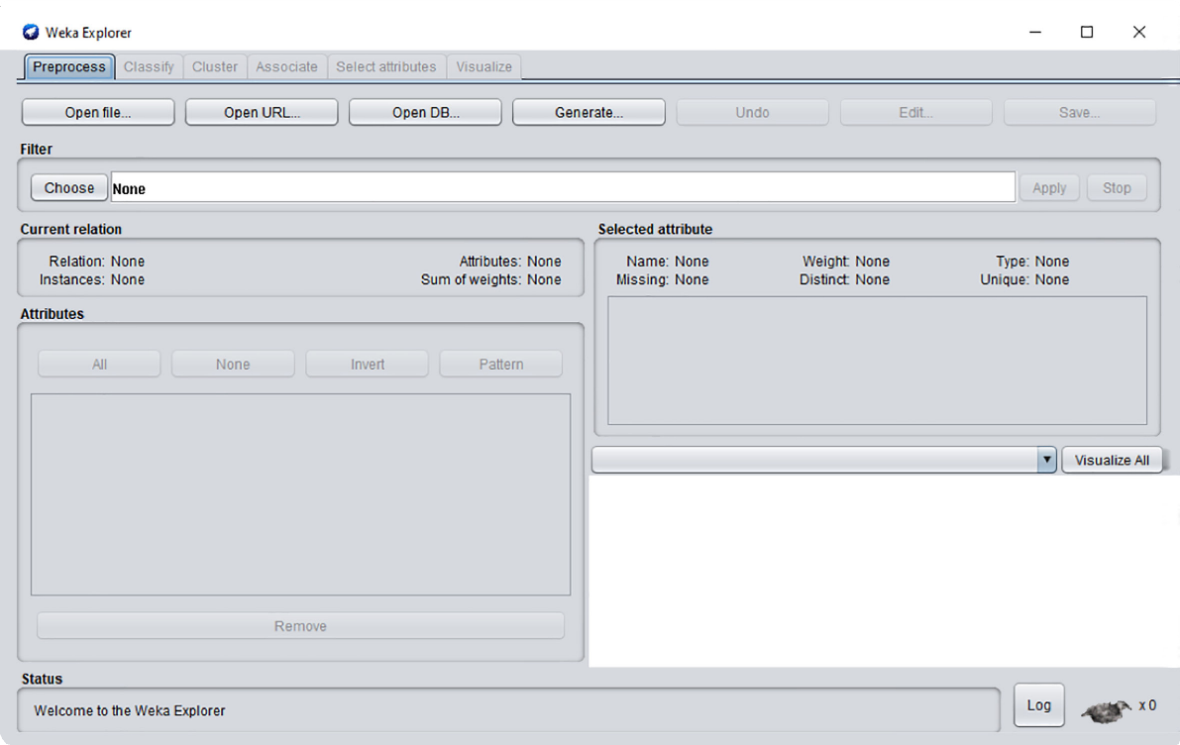Image resolution: width=1180 pixels, height=745 pixels.
Task: Apply the selected filter
Action: [1049, 188]
